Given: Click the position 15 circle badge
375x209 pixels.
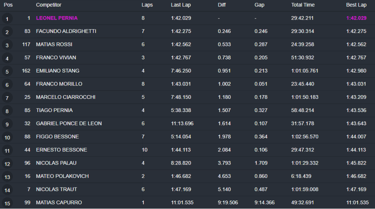Looking at the screenshot, I should pos(7,203).
